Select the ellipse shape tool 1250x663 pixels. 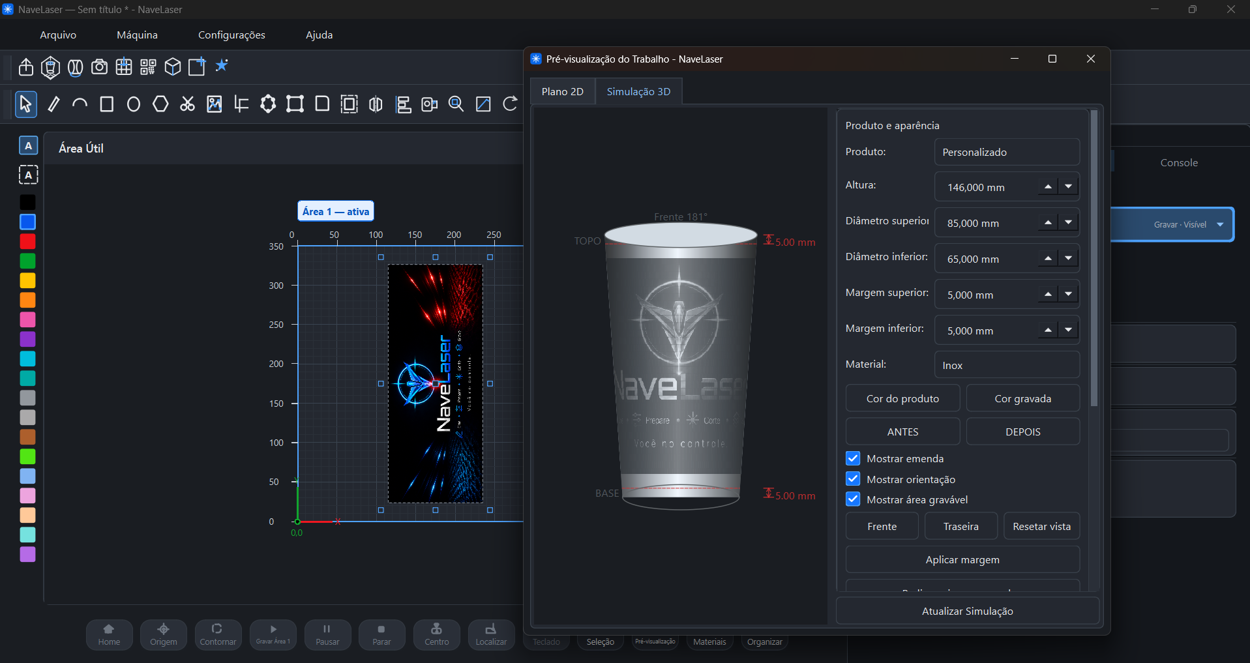134,104
